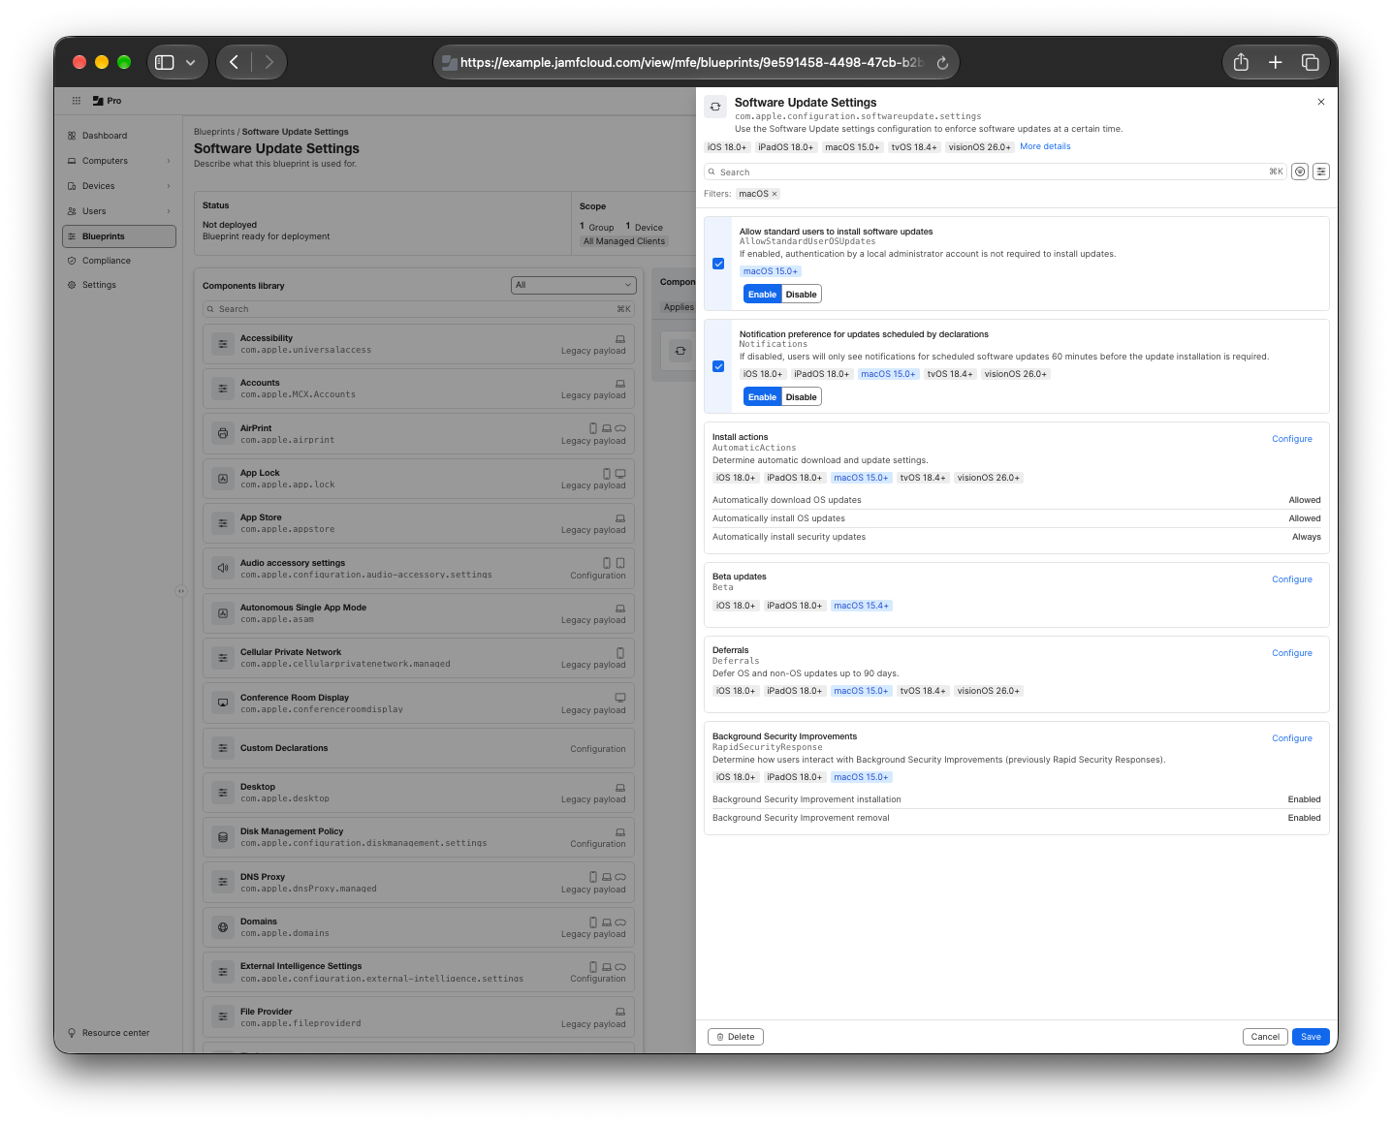1392x1125 pixels.
Task: Open the Components library All filter dropdown
Action: [574, 285]
